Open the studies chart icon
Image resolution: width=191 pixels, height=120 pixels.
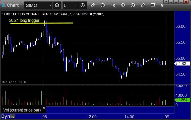103,5
